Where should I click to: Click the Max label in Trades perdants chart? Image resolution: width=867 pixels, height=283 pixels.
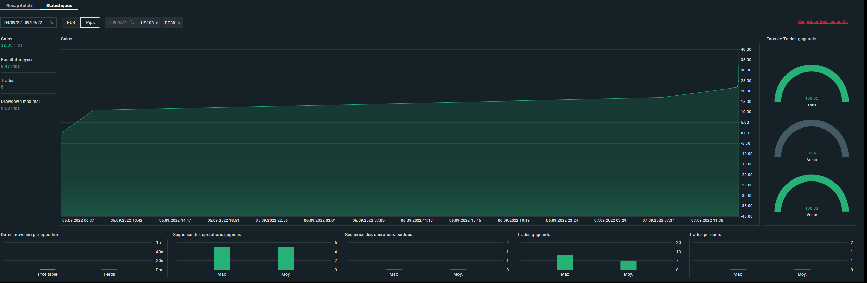738,274
